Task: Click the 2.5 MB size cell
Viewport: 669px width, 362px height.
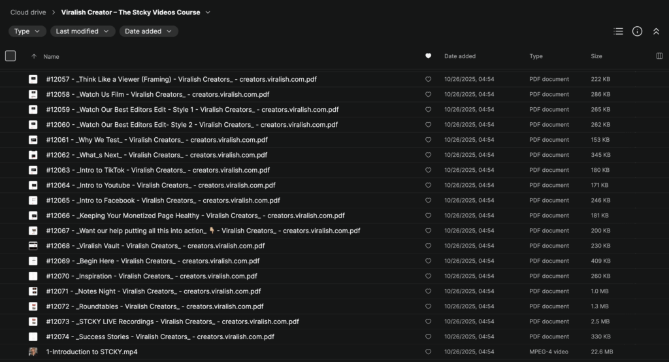Action: coord(600,321)
